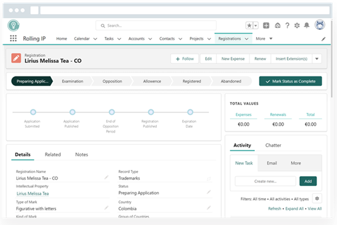Open the Accounts tab
The width and height of the screenshot is (337, 225).
pyautogui.click(x=137, y=39)
